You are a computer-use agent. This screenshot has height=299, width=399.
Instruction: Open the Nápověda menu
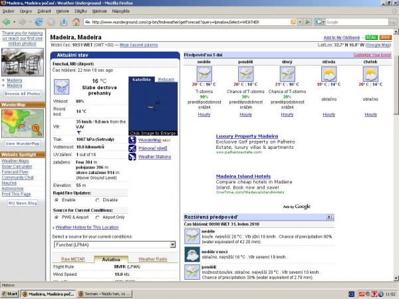(x=120, y=11)
